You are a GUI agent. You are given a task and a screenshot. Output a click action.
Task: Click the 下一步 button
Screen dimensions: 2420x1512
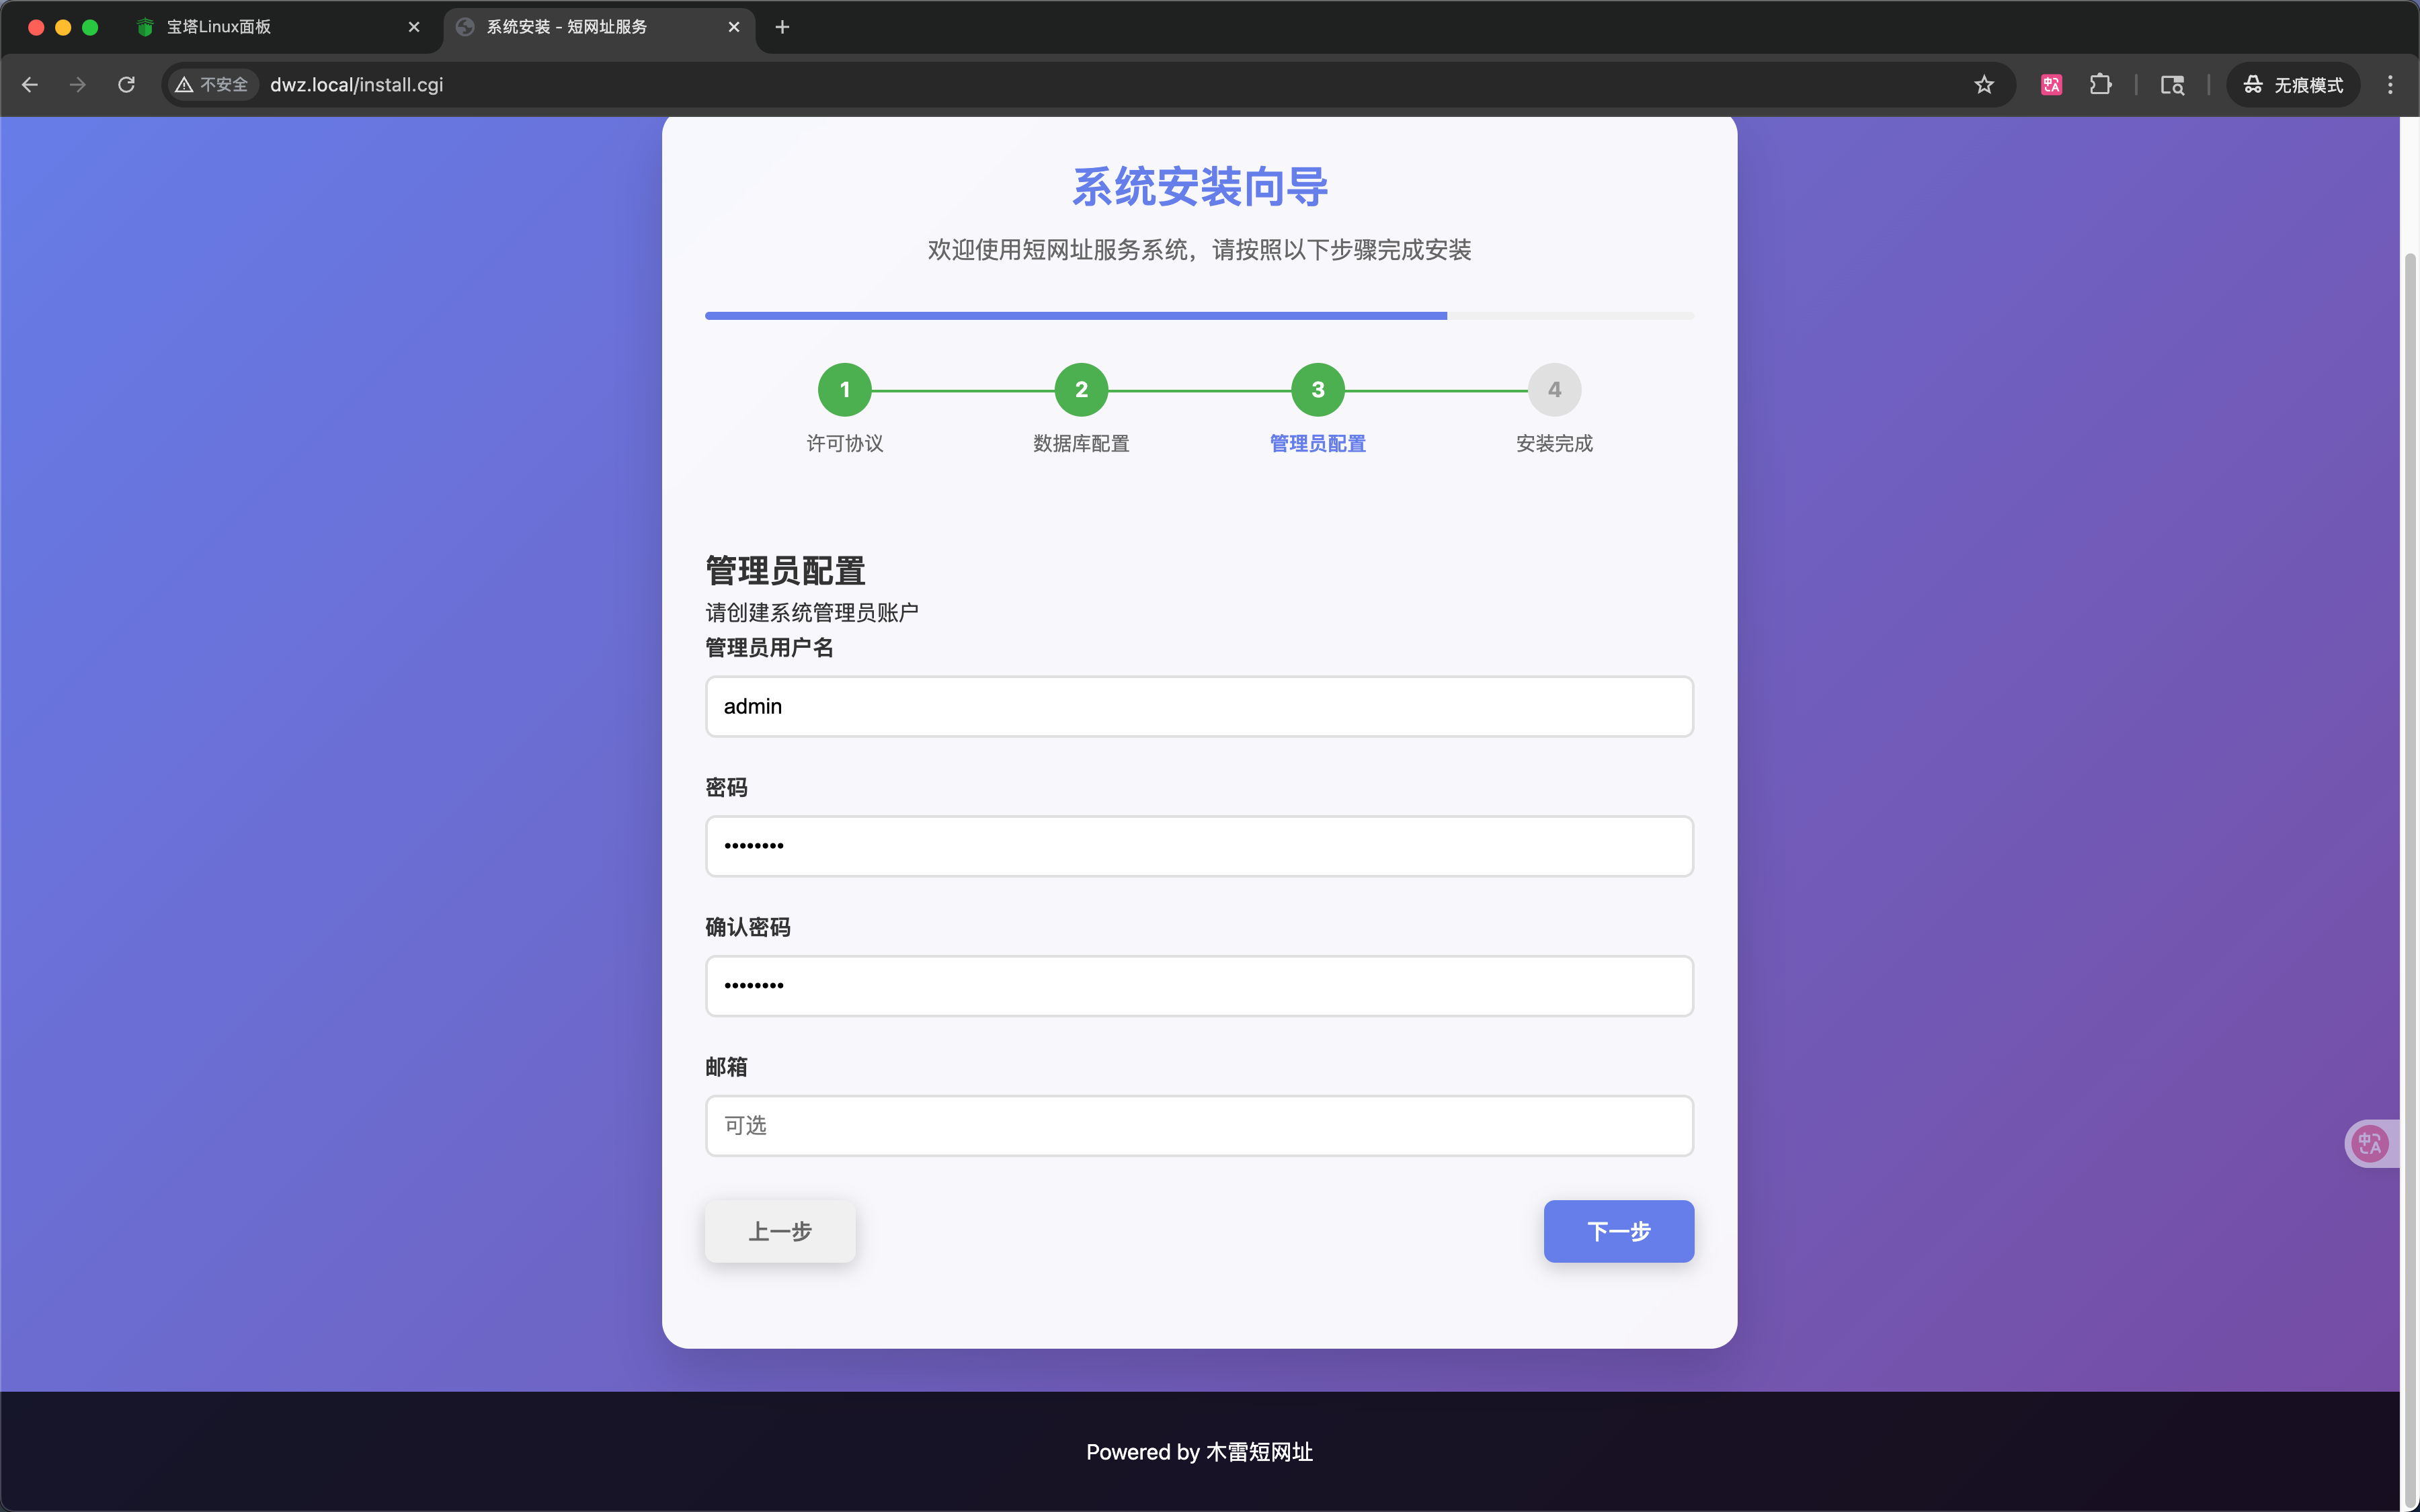click(x=1618, y=1231)
